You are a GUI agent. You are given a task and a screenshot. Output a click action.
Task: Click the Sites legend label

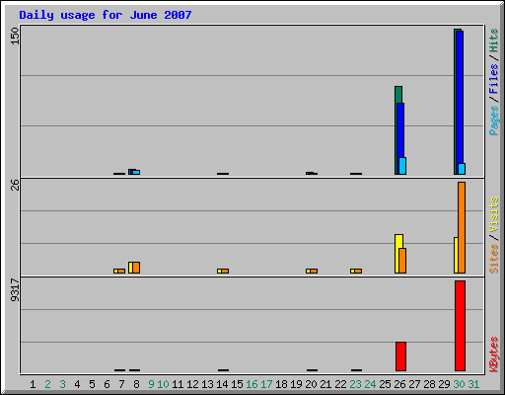pyautogui.click(x=493, y=259)
